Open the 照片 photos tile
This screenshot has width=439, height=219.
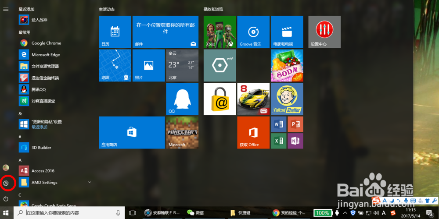click(x=149, y=65)
